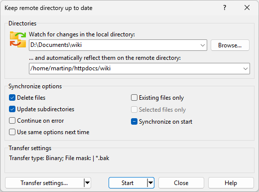Screen dimensions: 259x192
Task: Open Transfer settings... dialog
Action: click(x=44, y=183)
